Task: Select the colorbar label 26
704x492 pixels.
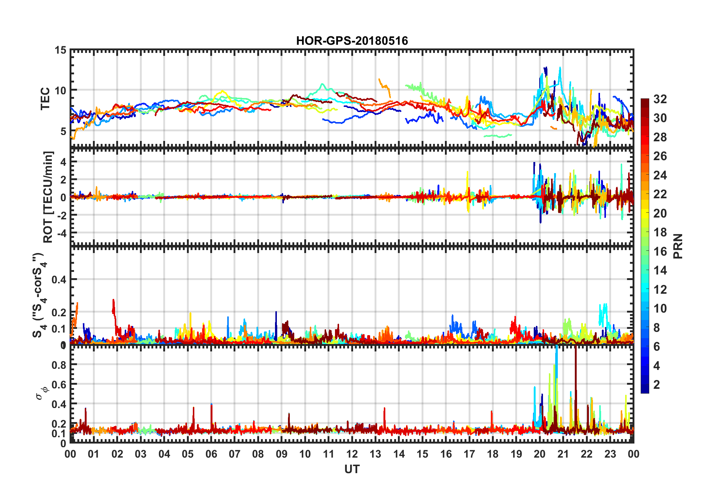Action: (x=660, y=156)
